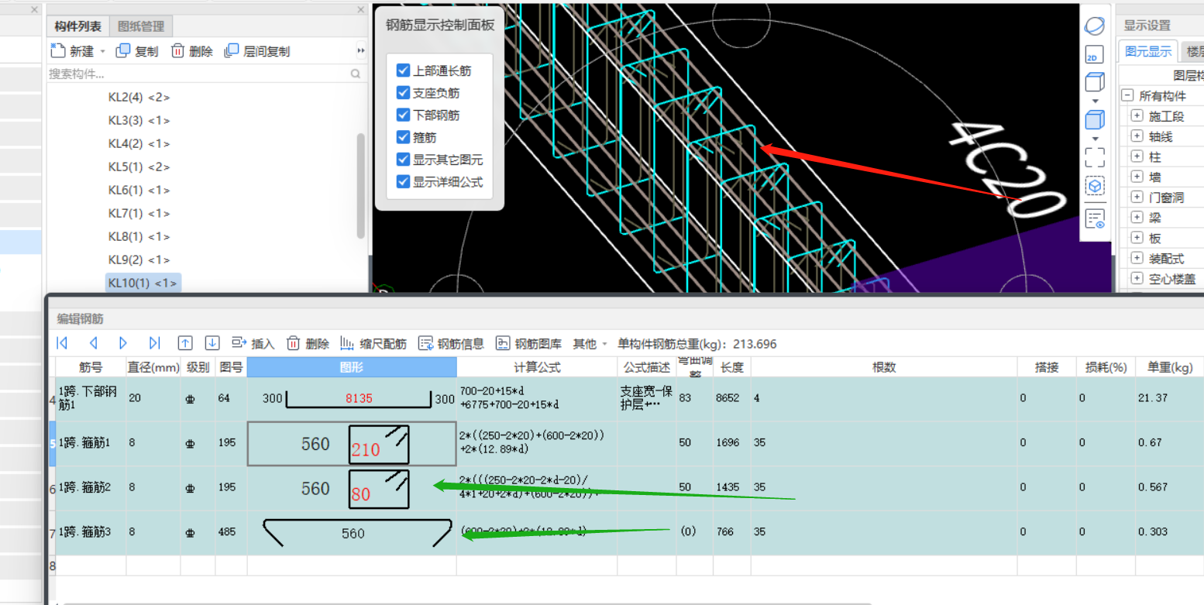Click the orbit/dynamic view icon
This screenshot has height=605, width=1204.
click(x=1094, y=26)
